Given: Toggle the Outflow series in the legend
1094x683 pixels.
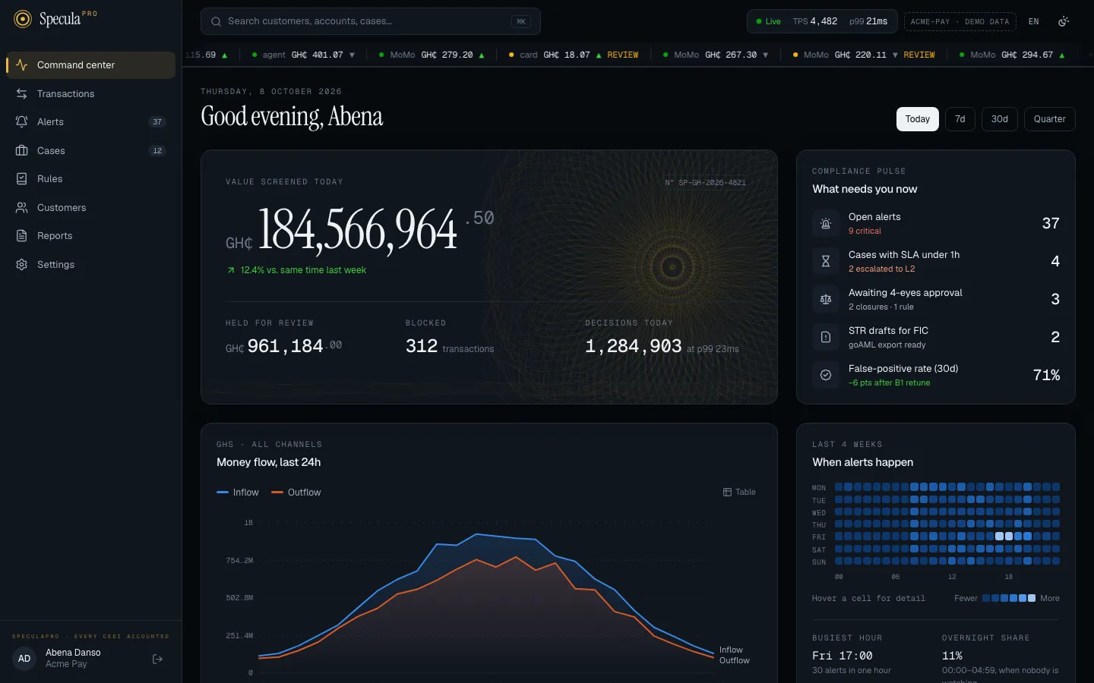Looking at the screenshot, I should (296, 493).
